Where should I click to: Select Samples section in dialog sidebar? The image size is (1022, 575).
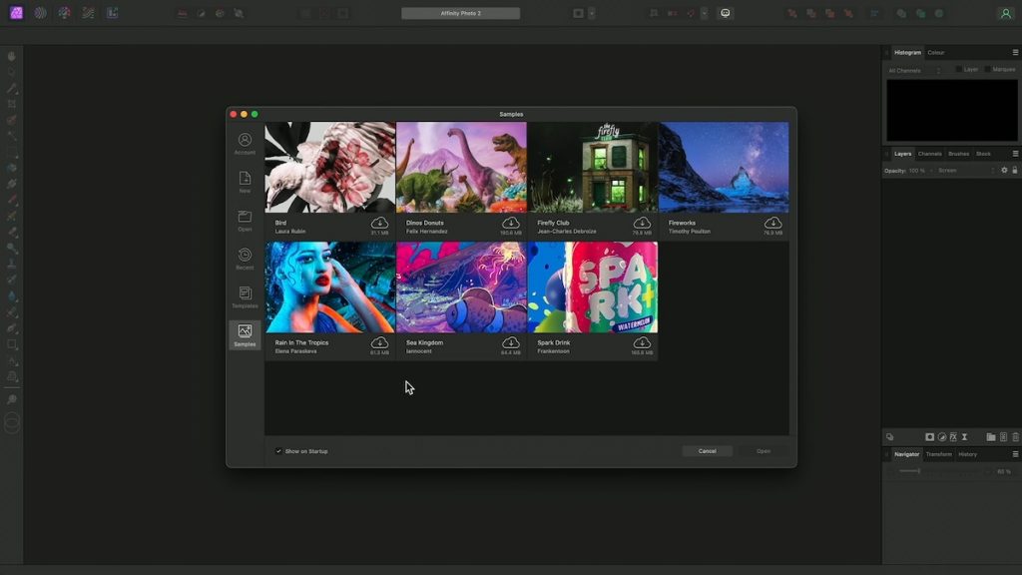click(245, 335)
